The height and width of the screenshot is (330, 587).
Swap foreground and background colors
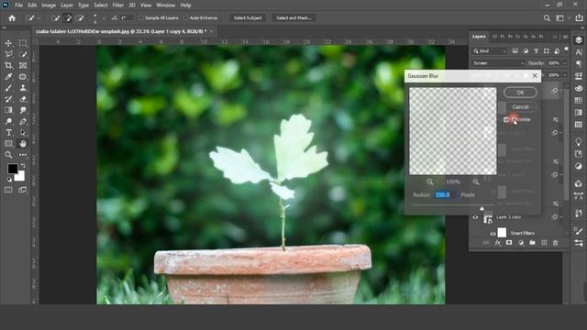tap(23, 165)
